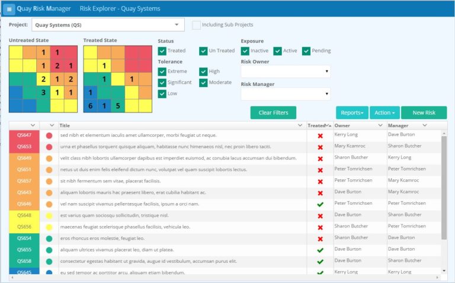Create a New Risk
Screen dimensions: 455x283
424,113
